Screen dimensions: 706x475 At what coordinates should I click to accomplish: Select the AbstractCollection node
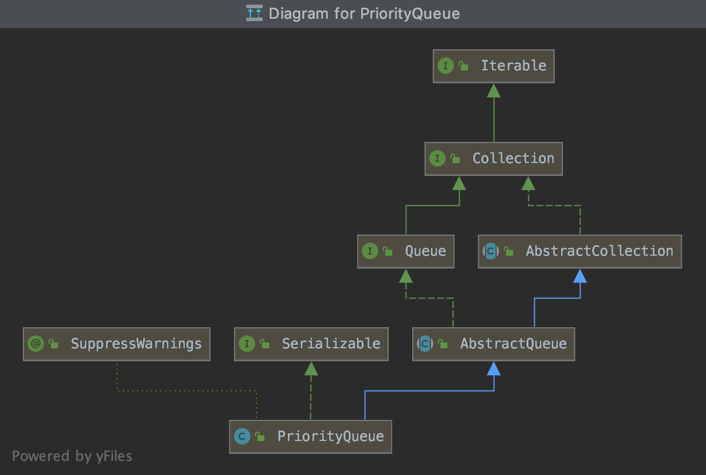coord(598,251)
